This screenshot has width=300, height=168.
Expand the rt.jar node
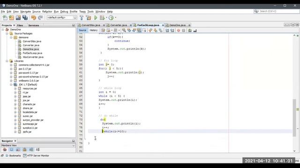15,92
